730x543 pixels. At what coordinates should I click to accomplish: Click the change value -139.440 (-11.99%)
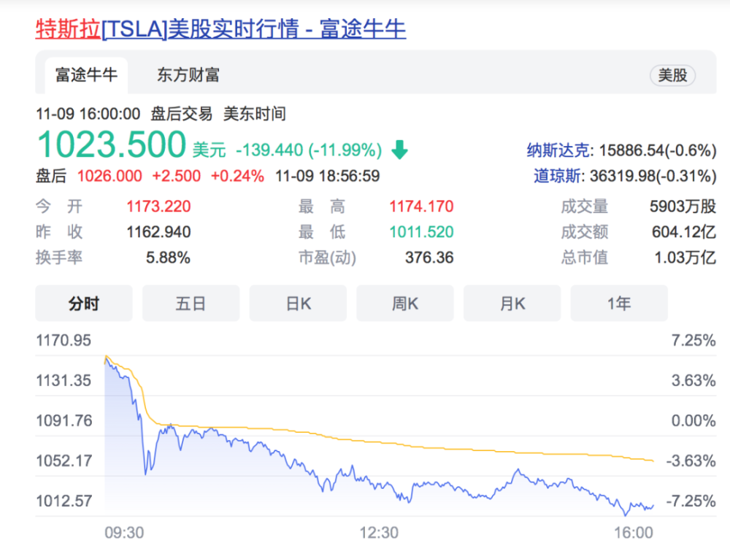pyautogui.click(x=309, y=150)
